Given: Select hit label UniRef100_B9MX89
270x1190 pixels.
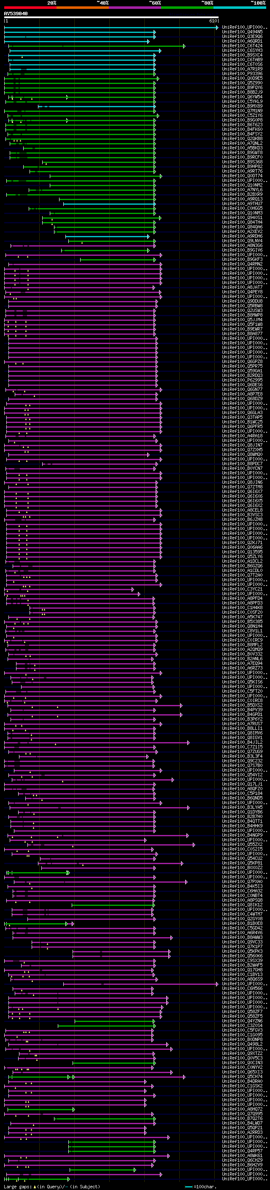Looking at the screenshot, I should click(x=242, y=106).
